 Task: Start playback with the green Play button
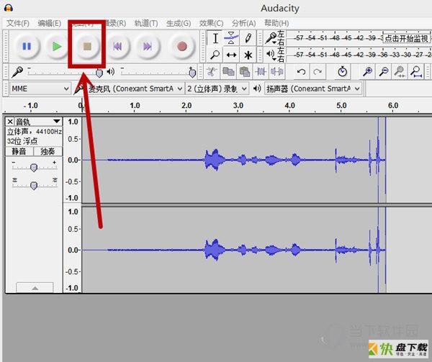pyautogui.click(x=57, y=46)
